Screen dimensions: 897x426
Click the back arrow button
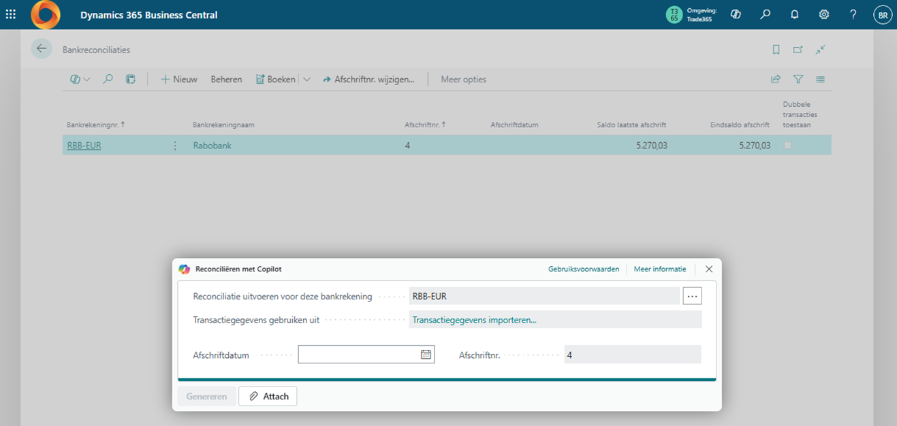pos(42,49)
